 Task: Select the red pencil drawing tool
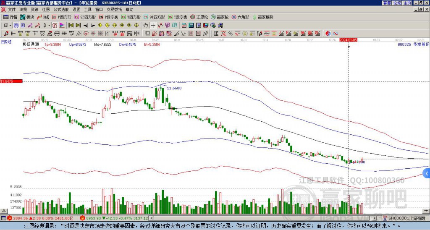[6, 34]
